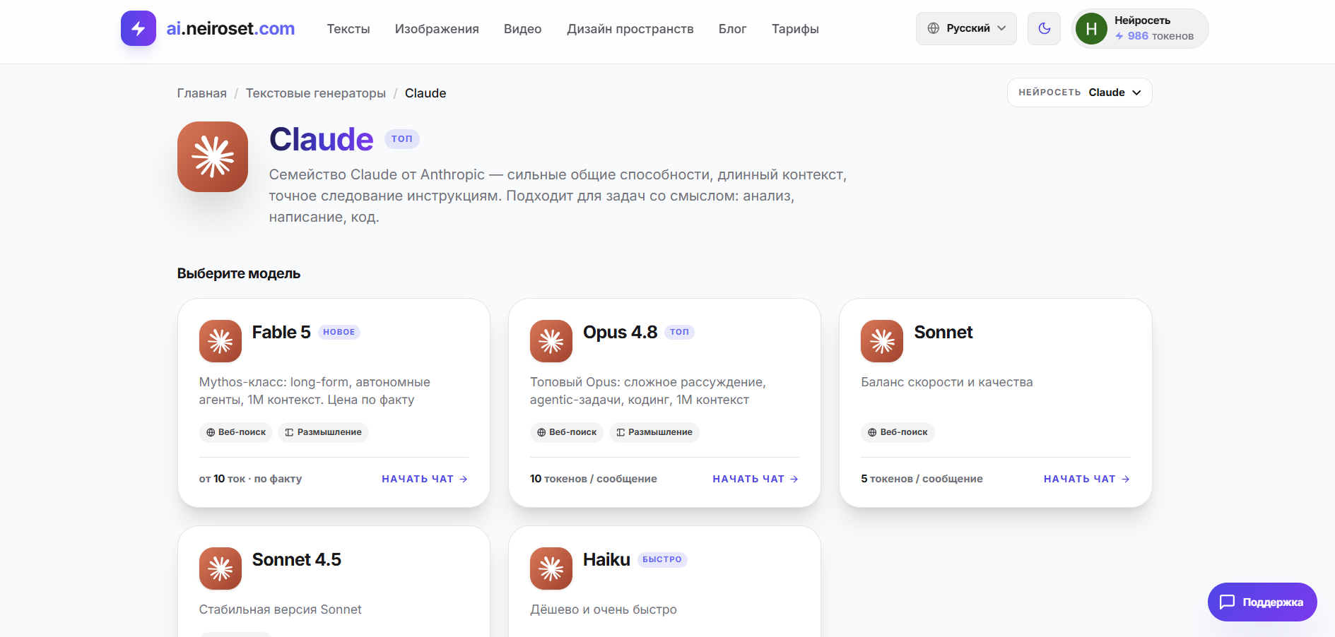
Task: Click the 'Семейство Claude от Anthropic' description paragraph
Action: (x=558, y=196)
